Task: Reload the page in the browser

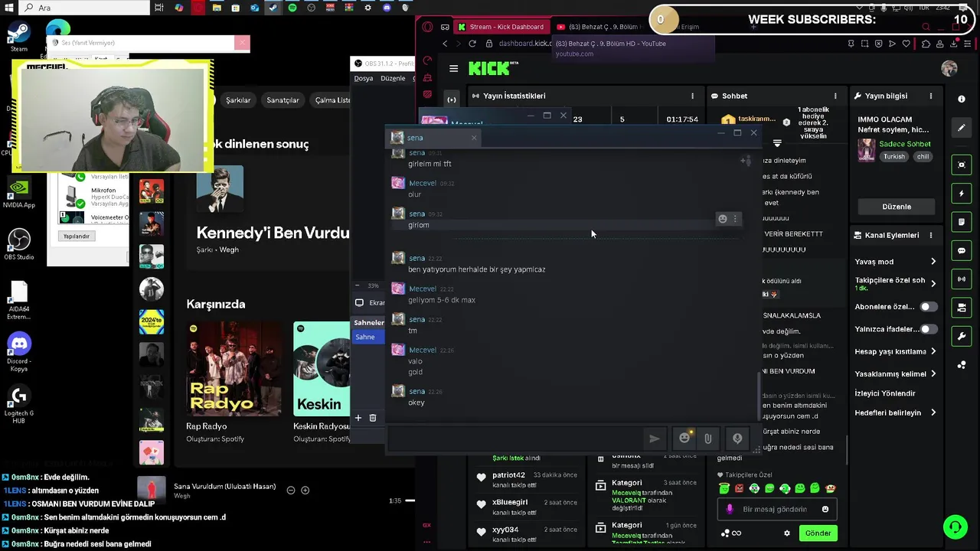Action: tap(472, 44)
